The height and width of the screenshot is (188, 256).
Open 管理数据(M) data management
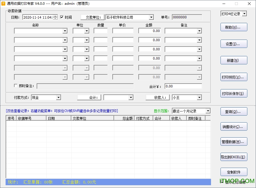(234, 141)
